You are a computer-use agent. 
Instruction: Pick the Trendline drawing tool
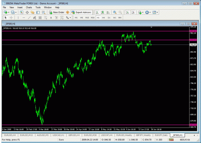(29, 18)
